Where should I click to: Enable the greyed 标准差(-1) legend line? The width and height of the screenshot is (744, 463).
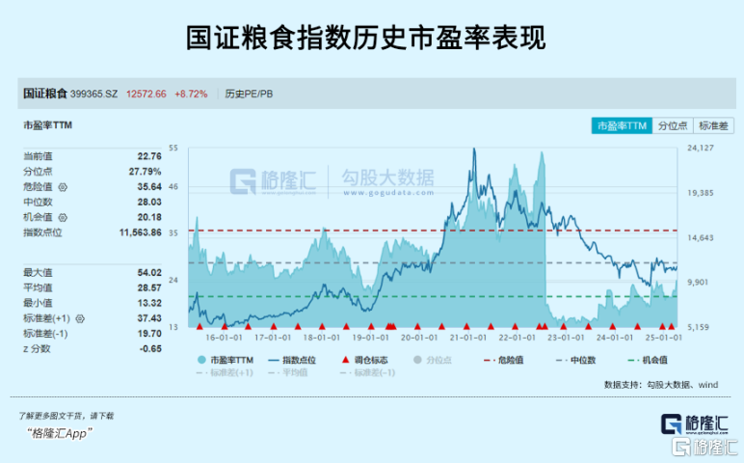pos(367,372)
